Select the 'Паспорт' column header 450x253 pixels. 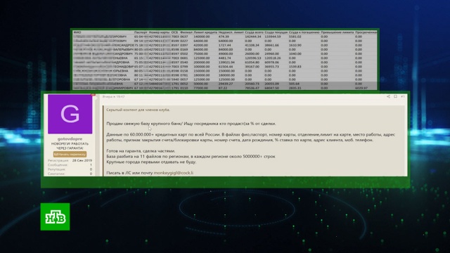141,32
